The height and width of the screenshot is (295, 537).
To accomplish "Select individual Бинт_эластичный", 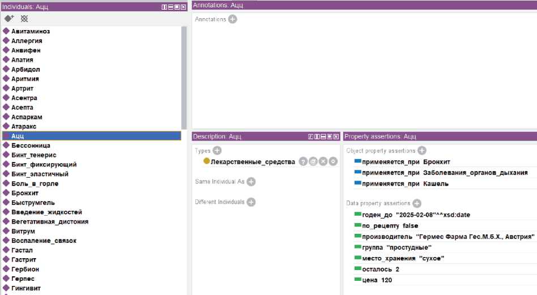I will click(40, 174).
